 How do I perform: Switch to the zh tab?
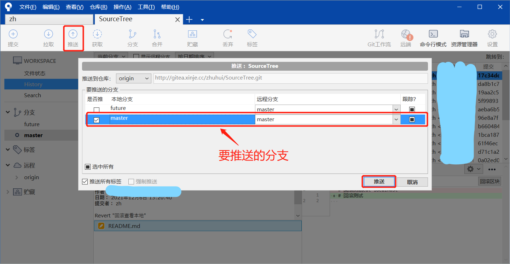(49, 19)
